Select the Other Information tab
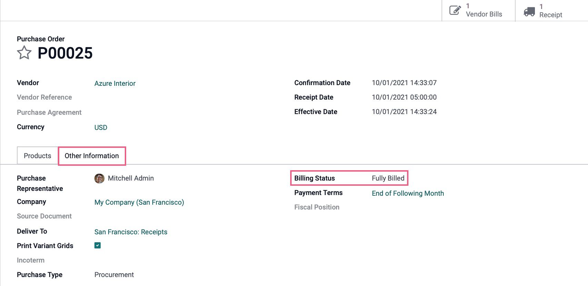588x286 pixels. click(92, 156)
